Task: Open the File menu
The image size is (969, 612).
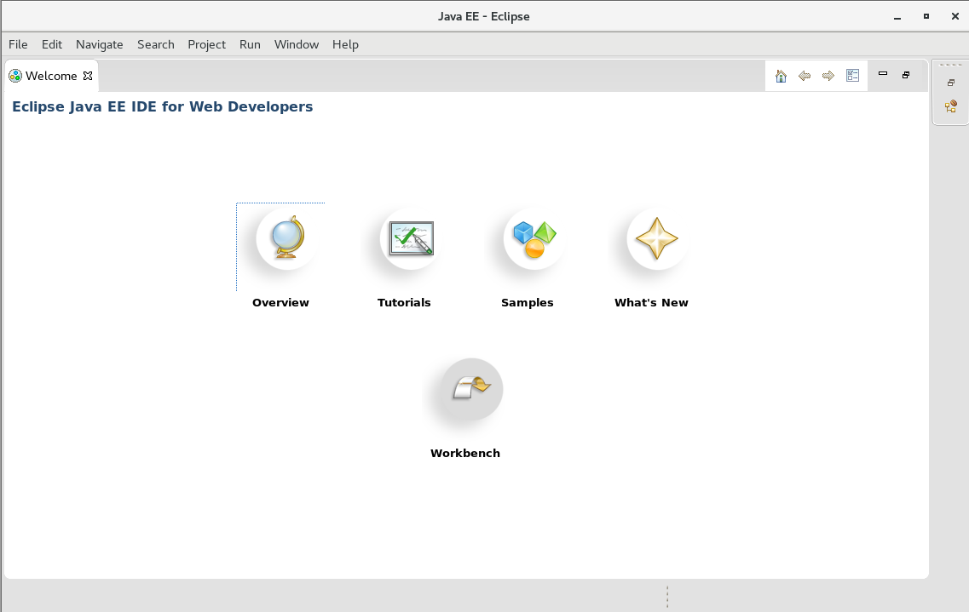Action: coord(18,44)
